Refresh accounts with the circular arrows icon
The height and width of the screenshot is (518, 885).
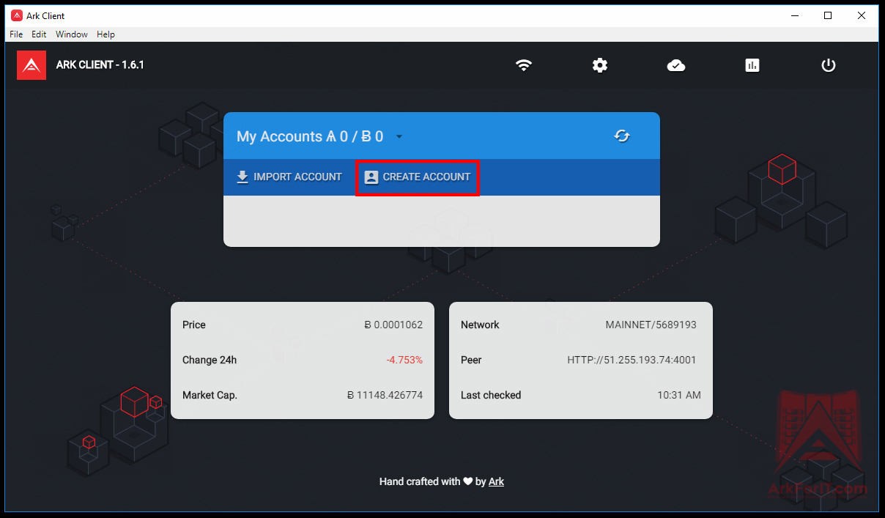(x=622, y=136)
